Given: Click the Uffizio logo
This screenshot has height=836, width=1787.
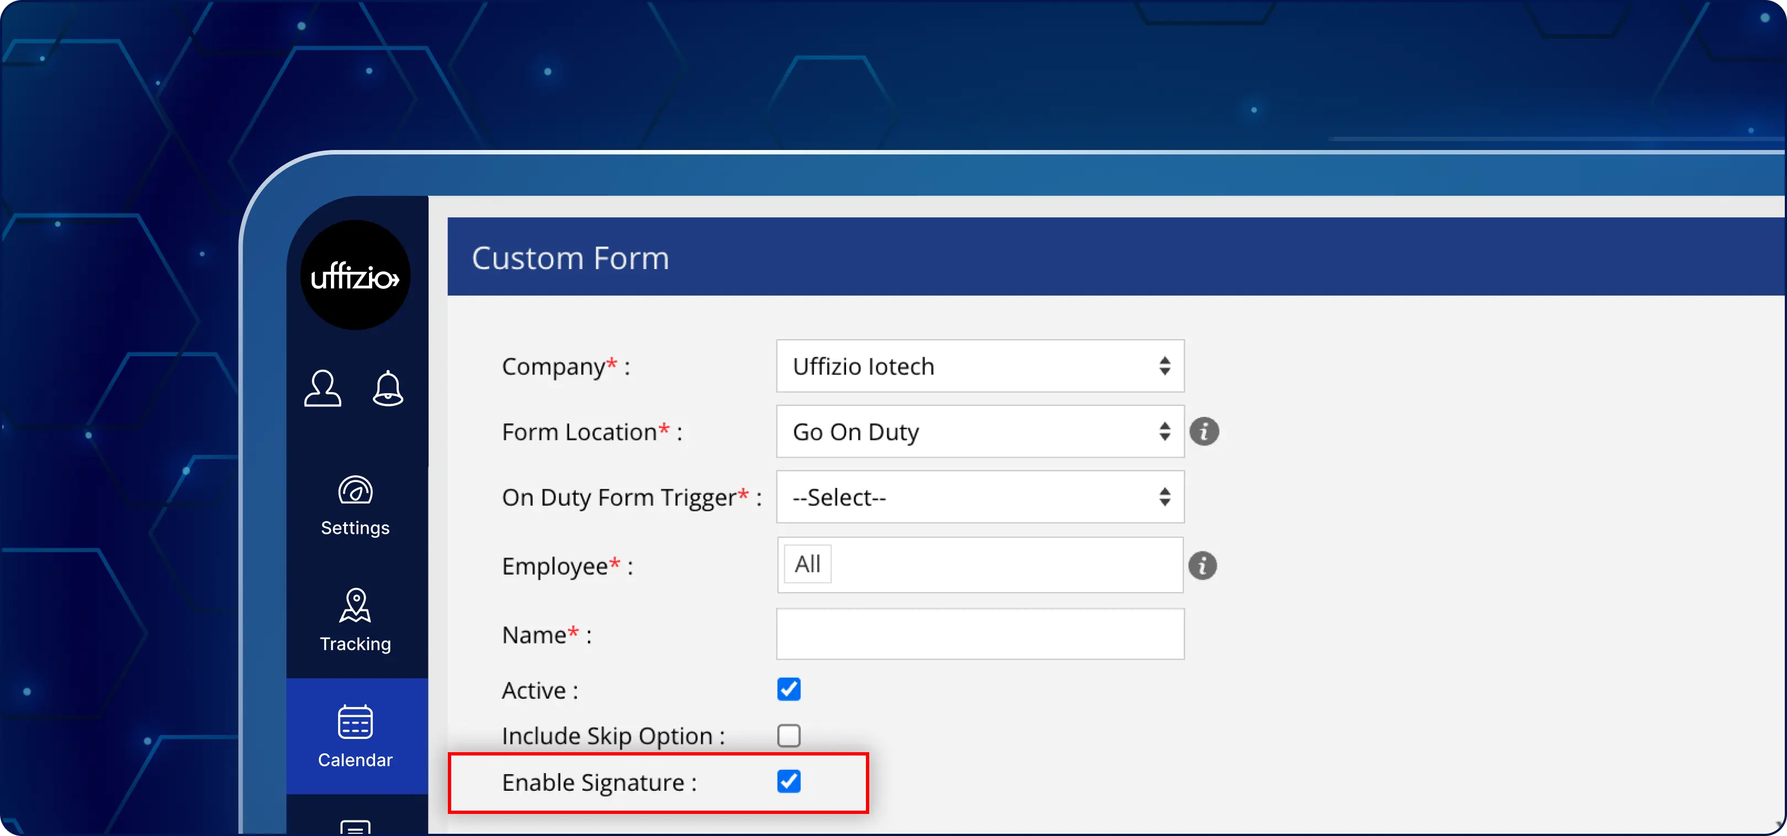Looking at the screenshot, I should tap(355, 276).
